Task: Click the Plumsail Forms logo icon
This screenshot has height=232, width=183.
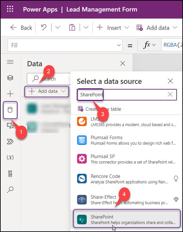Action: [82, 140]
